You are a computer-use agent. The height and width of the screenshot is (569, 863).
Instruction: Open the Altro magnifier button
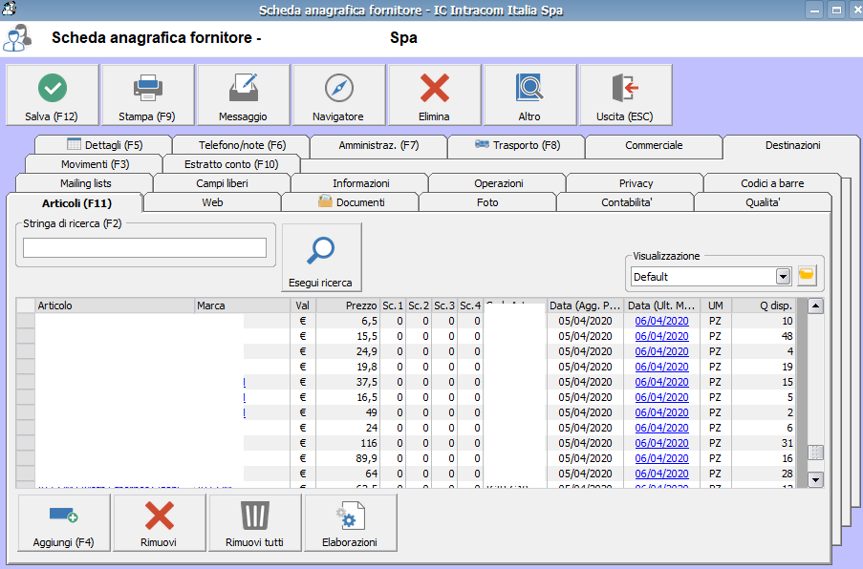tap(529, 95)
